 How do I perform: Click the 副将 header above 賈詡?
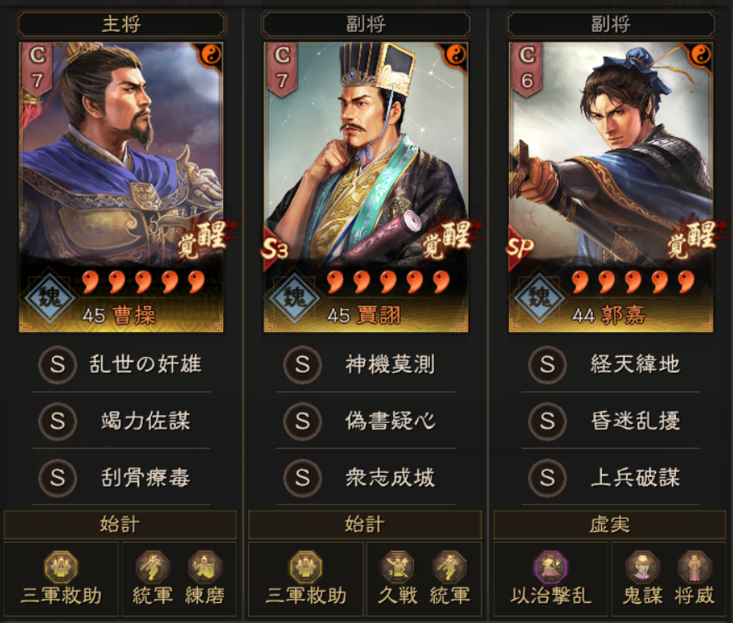coord(366,24)
